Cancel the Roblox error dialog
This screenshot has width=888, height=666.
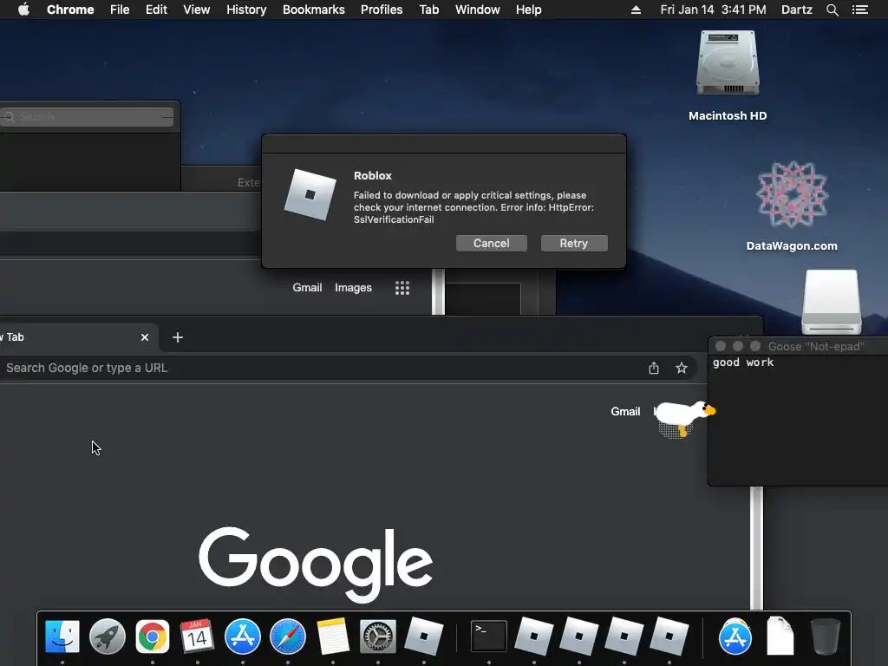[492, 243]
